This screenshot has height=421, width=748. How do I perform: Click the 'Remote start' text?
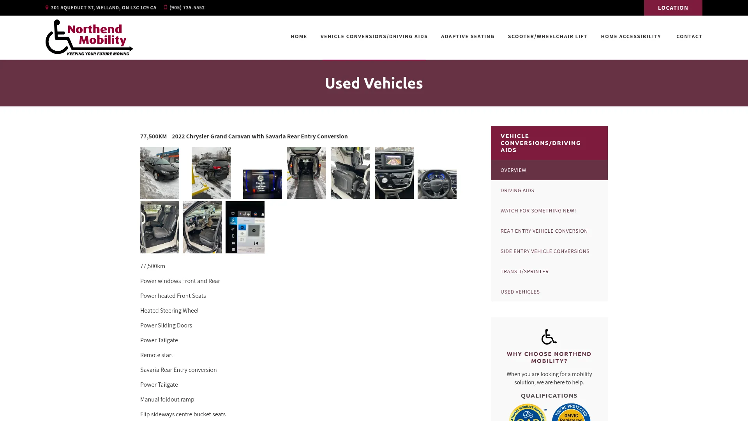pos(157,355)
